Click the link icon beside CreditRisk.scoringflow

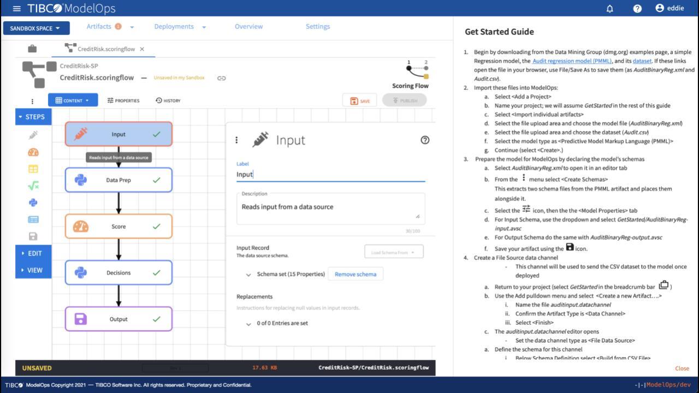click(221, 78)
